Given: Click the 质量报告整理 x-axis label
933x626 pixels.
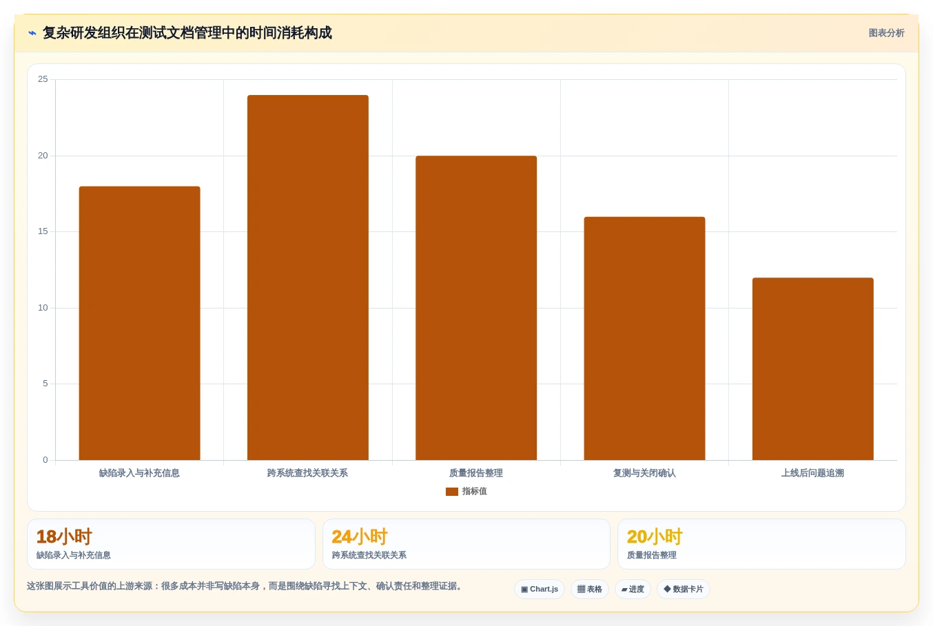Looking at the screenshot, I should coord(476,473).
